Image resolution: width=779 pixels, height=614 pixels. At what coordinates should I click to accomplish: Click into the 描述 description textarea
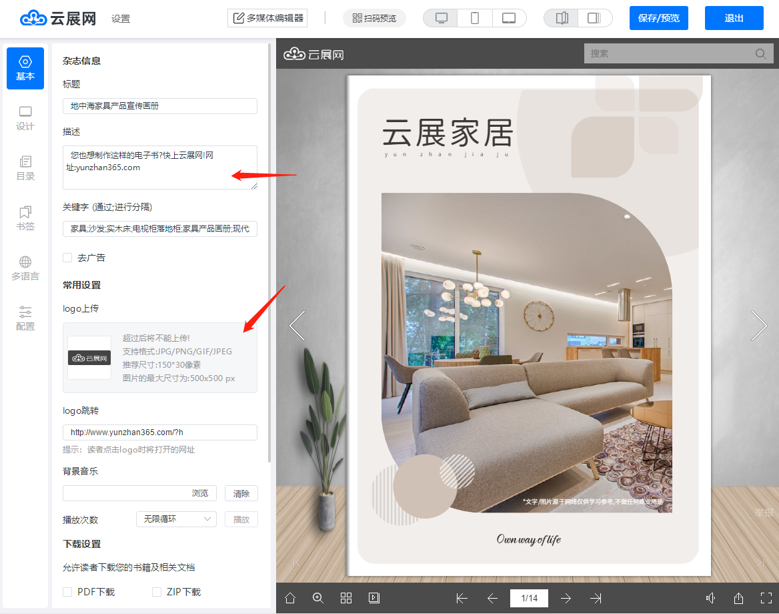[x=160, y=167]
